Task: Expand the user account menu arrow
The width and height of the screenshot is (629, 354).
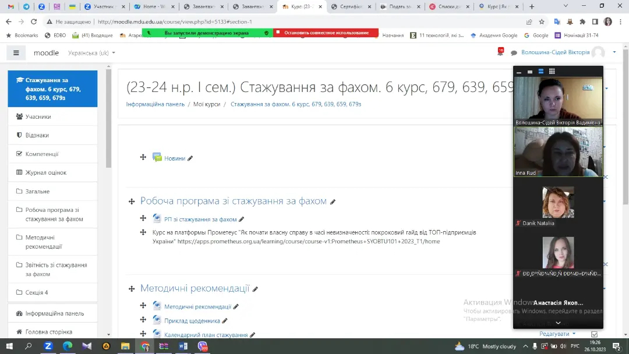Action: coord(614,52)
